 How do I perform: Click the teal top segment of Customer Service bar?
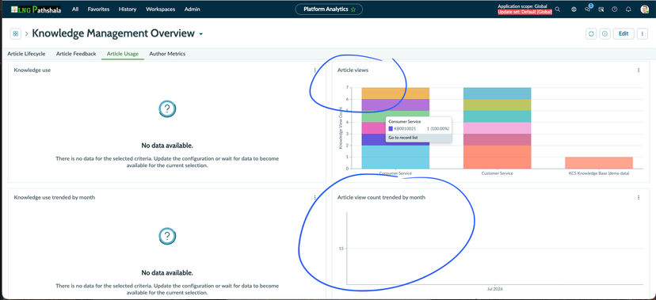pos(497,93)
